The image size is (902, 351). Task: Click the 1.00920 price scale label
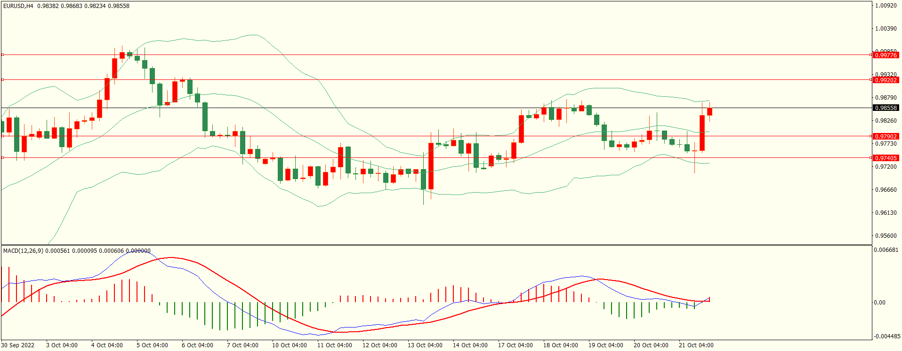pos(886,6)
